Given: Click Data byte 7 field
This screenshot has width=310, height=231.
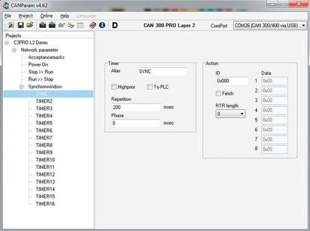Looking at the screenshot, I should pos(275,139).
